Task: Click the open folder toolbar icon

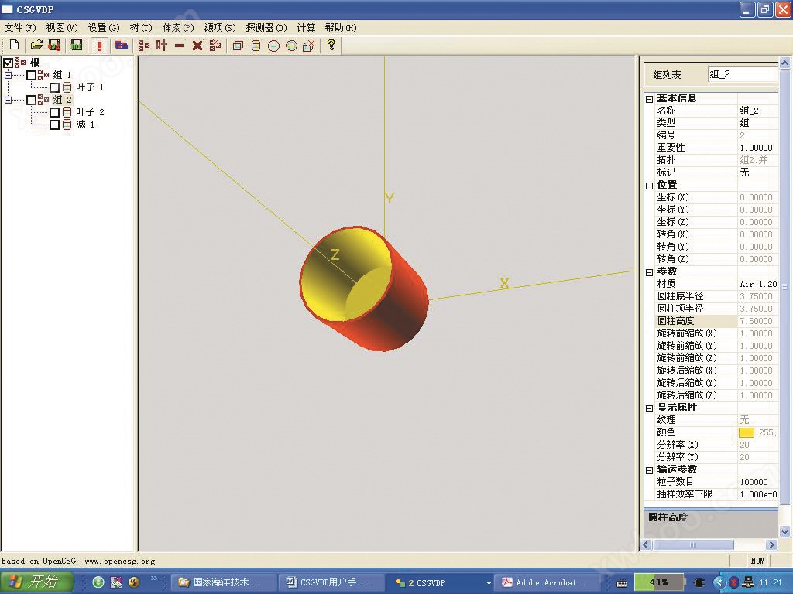Action: pos(36,45)
